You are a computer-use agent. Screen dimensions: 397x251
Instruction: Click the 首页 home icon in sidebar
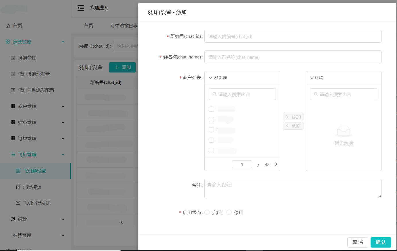click(x=8, y=26)
